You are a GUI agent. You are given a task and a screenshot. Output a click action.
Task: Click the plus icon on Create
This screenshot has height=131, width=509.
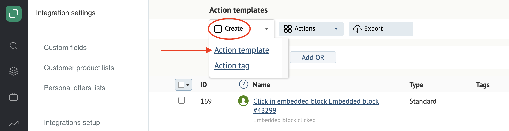coord(218,29)
